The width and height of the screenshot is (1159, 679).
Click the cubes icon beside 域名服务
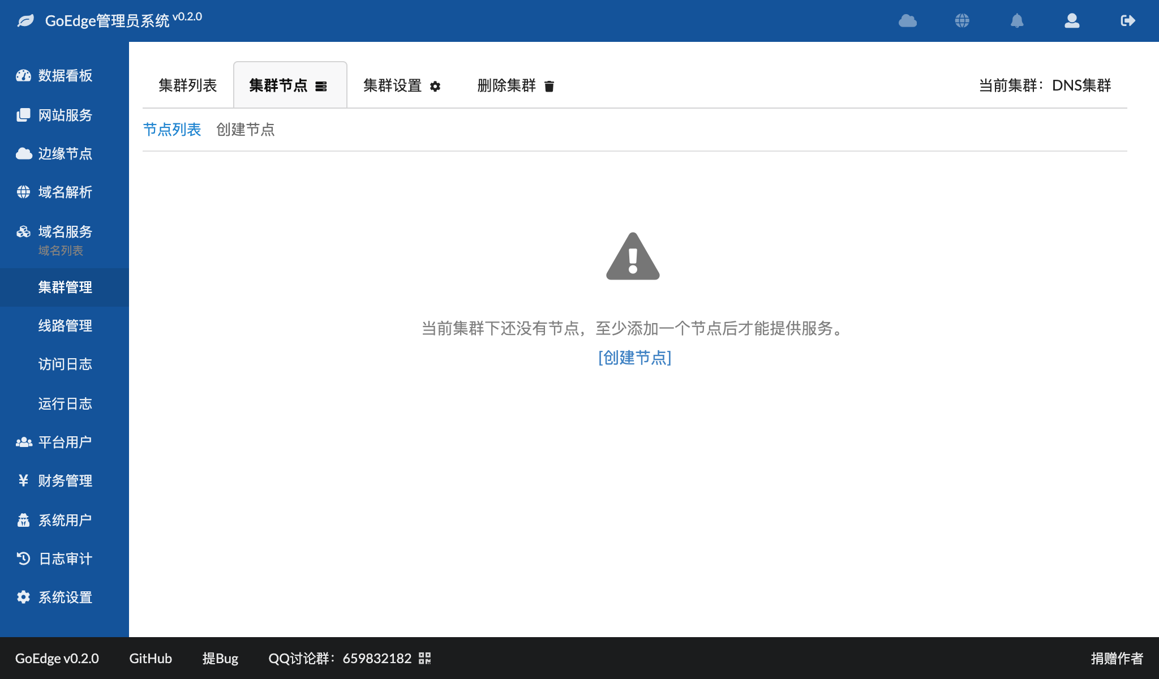23,231
